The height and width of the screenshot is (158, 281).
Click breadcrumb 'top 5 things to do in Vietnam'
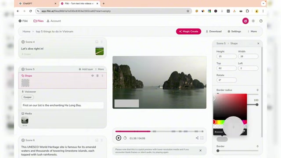(x=54, y=31)
